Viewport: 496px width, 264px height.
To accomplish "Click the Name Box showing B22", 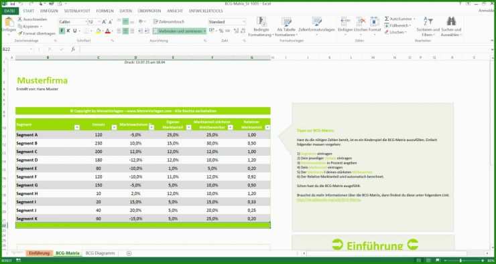I will click(x=17, y=49).
